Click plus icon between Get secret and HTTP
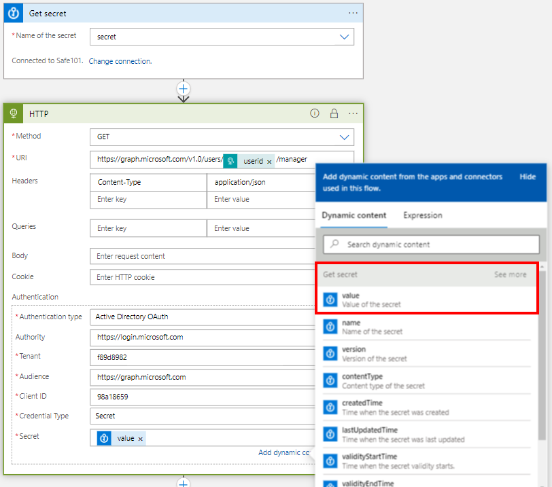This screenshot has height=487, width=552. click(x=183, y=88)
